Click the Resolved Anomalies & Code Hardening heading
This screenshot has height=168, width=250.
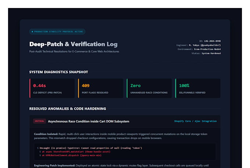68,109
